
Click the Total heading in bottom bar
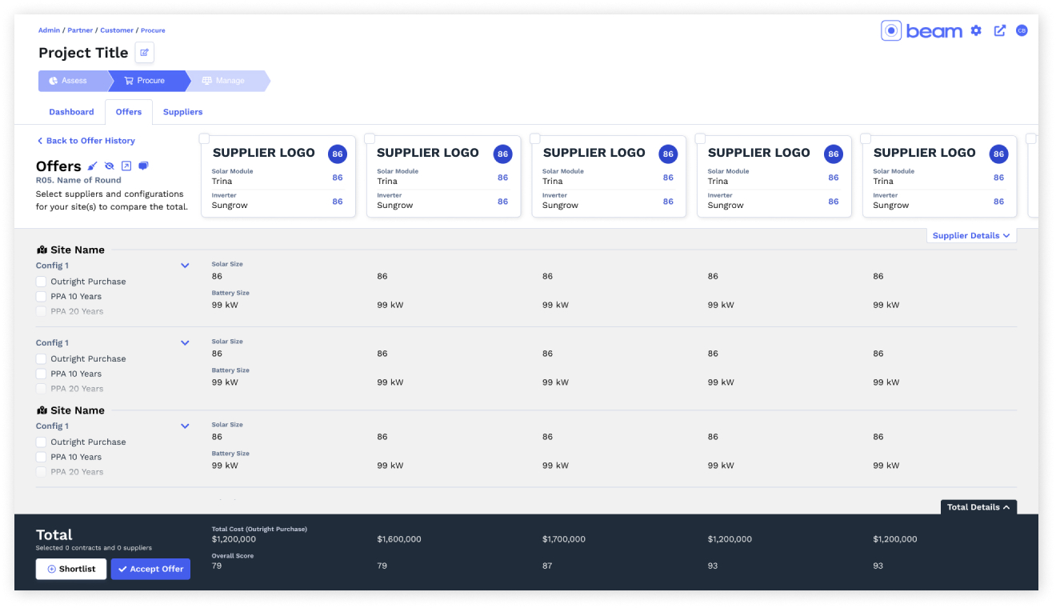pos(54,534)
